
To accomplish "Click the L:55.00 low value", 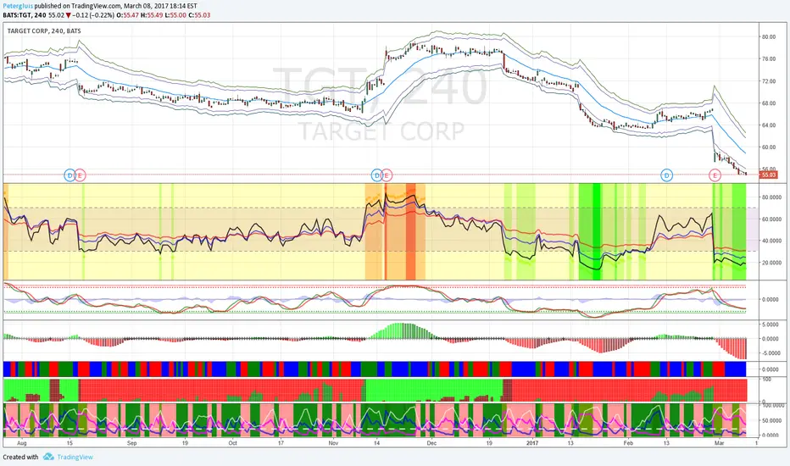I will pos(175,15).
